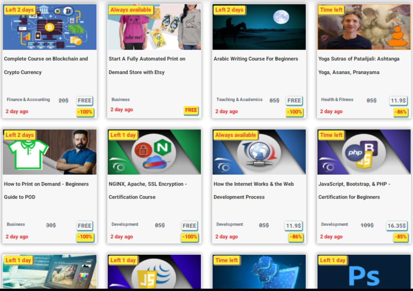Open the Arabic Writing Course moon thumbnail

click(259, 27)
